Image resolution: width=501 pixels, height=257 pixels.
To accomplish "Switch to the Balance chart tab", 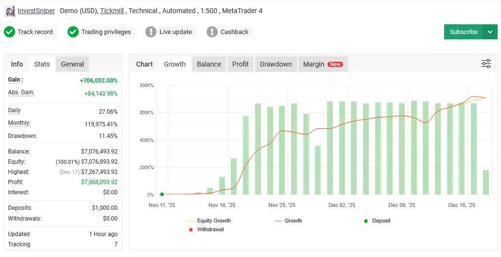I will (209, 64).
